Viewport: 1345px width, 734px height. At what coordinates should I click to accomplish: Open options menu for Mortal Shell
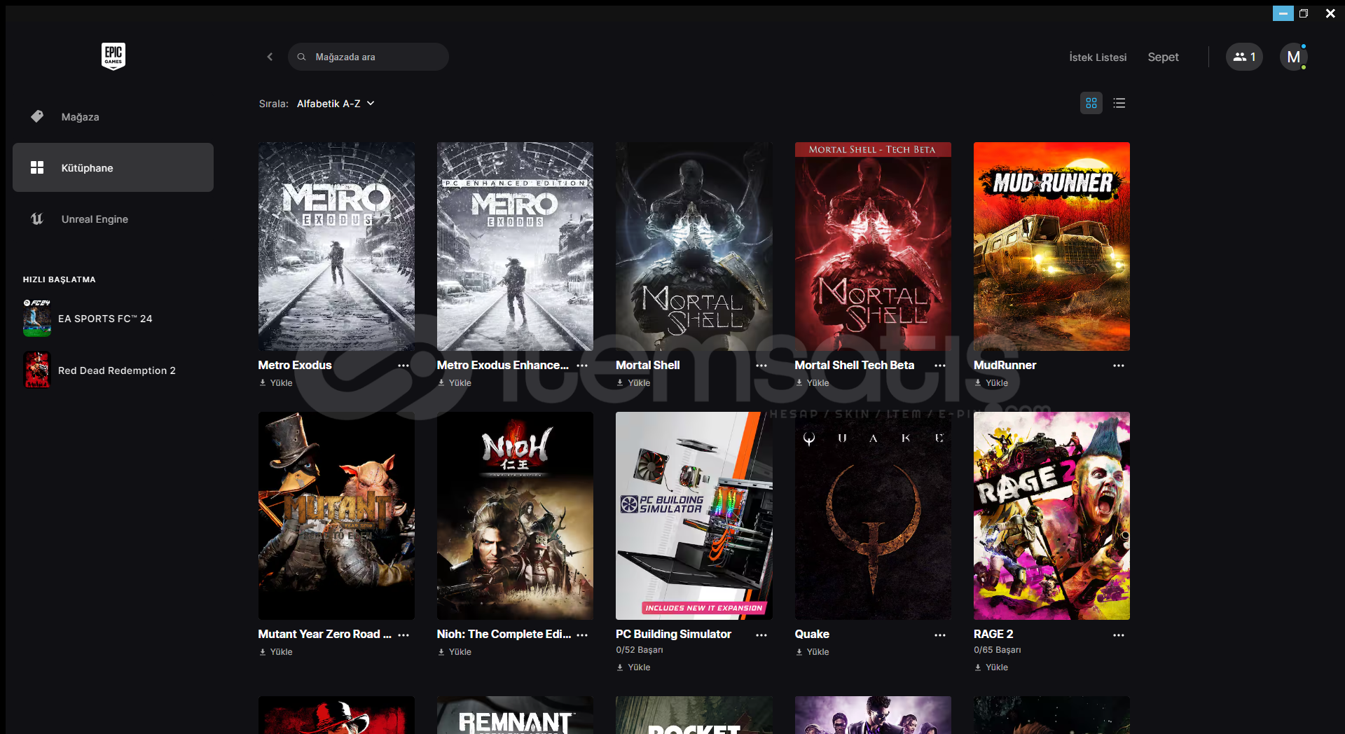click(761, 366)
